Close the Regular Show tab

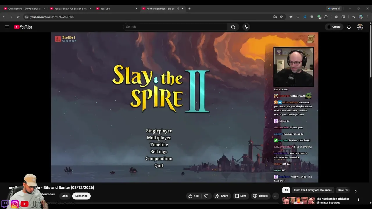point(90,9)
